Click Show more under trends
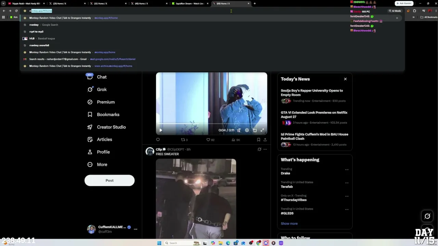 pos(289,223)
